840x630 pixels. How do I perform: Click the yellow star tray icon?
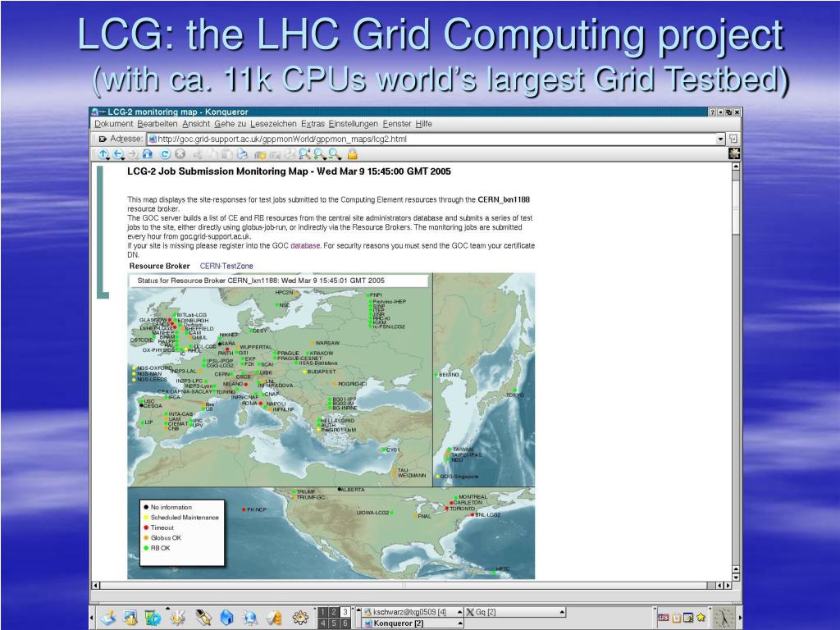[x=701, y=618]
